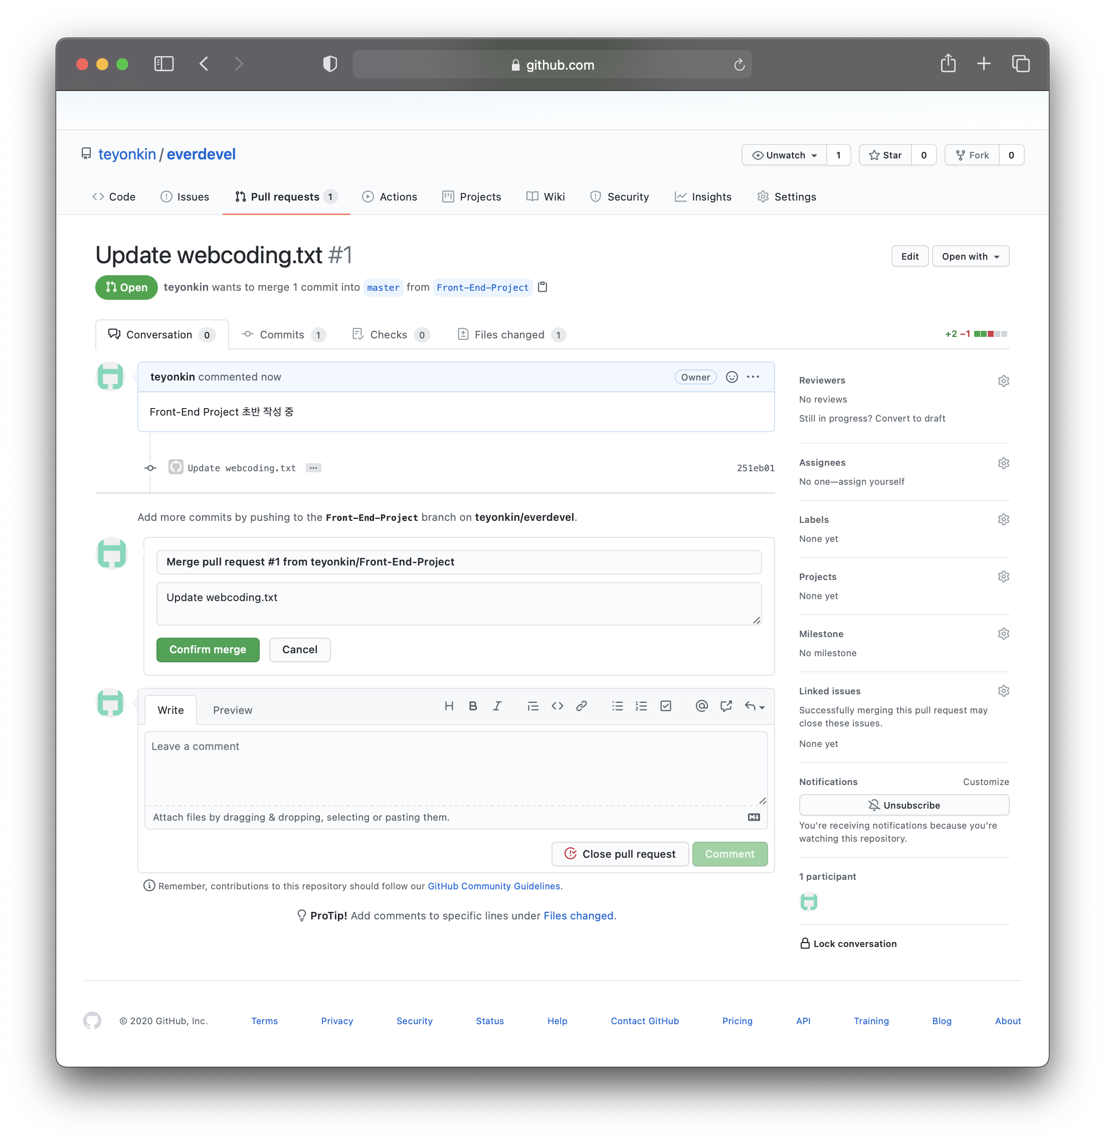Click Close pull request
The width and height of the screenshot is (1105, 1141).
point(620,854)
